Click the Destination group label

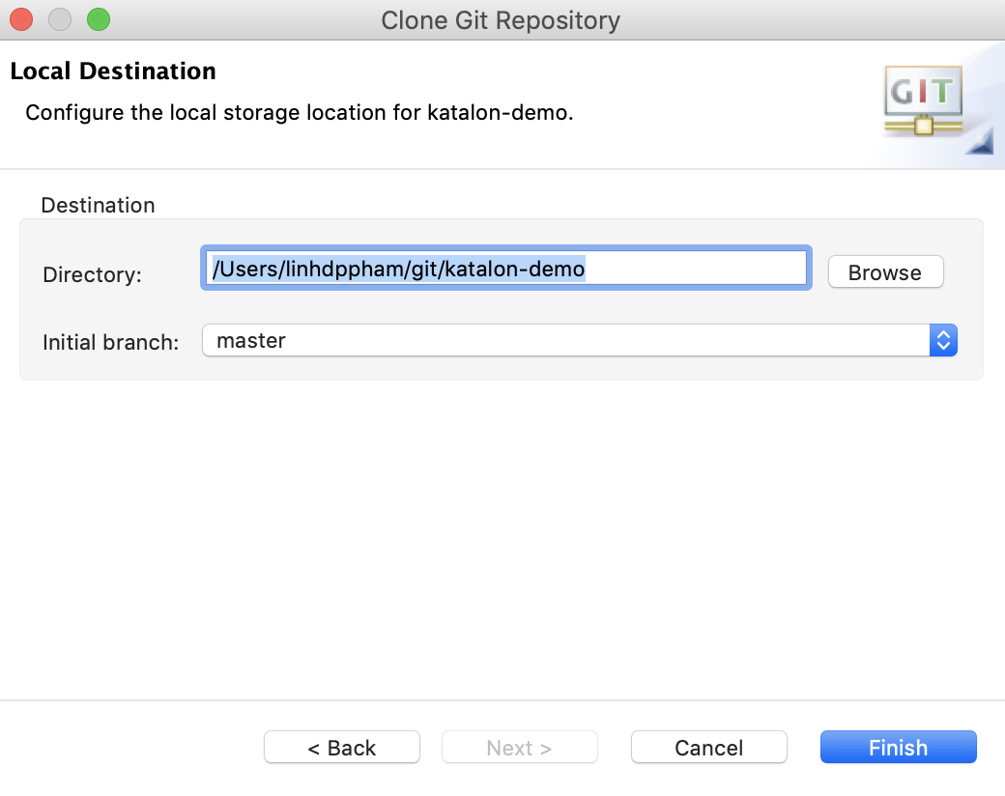[98, 205]
